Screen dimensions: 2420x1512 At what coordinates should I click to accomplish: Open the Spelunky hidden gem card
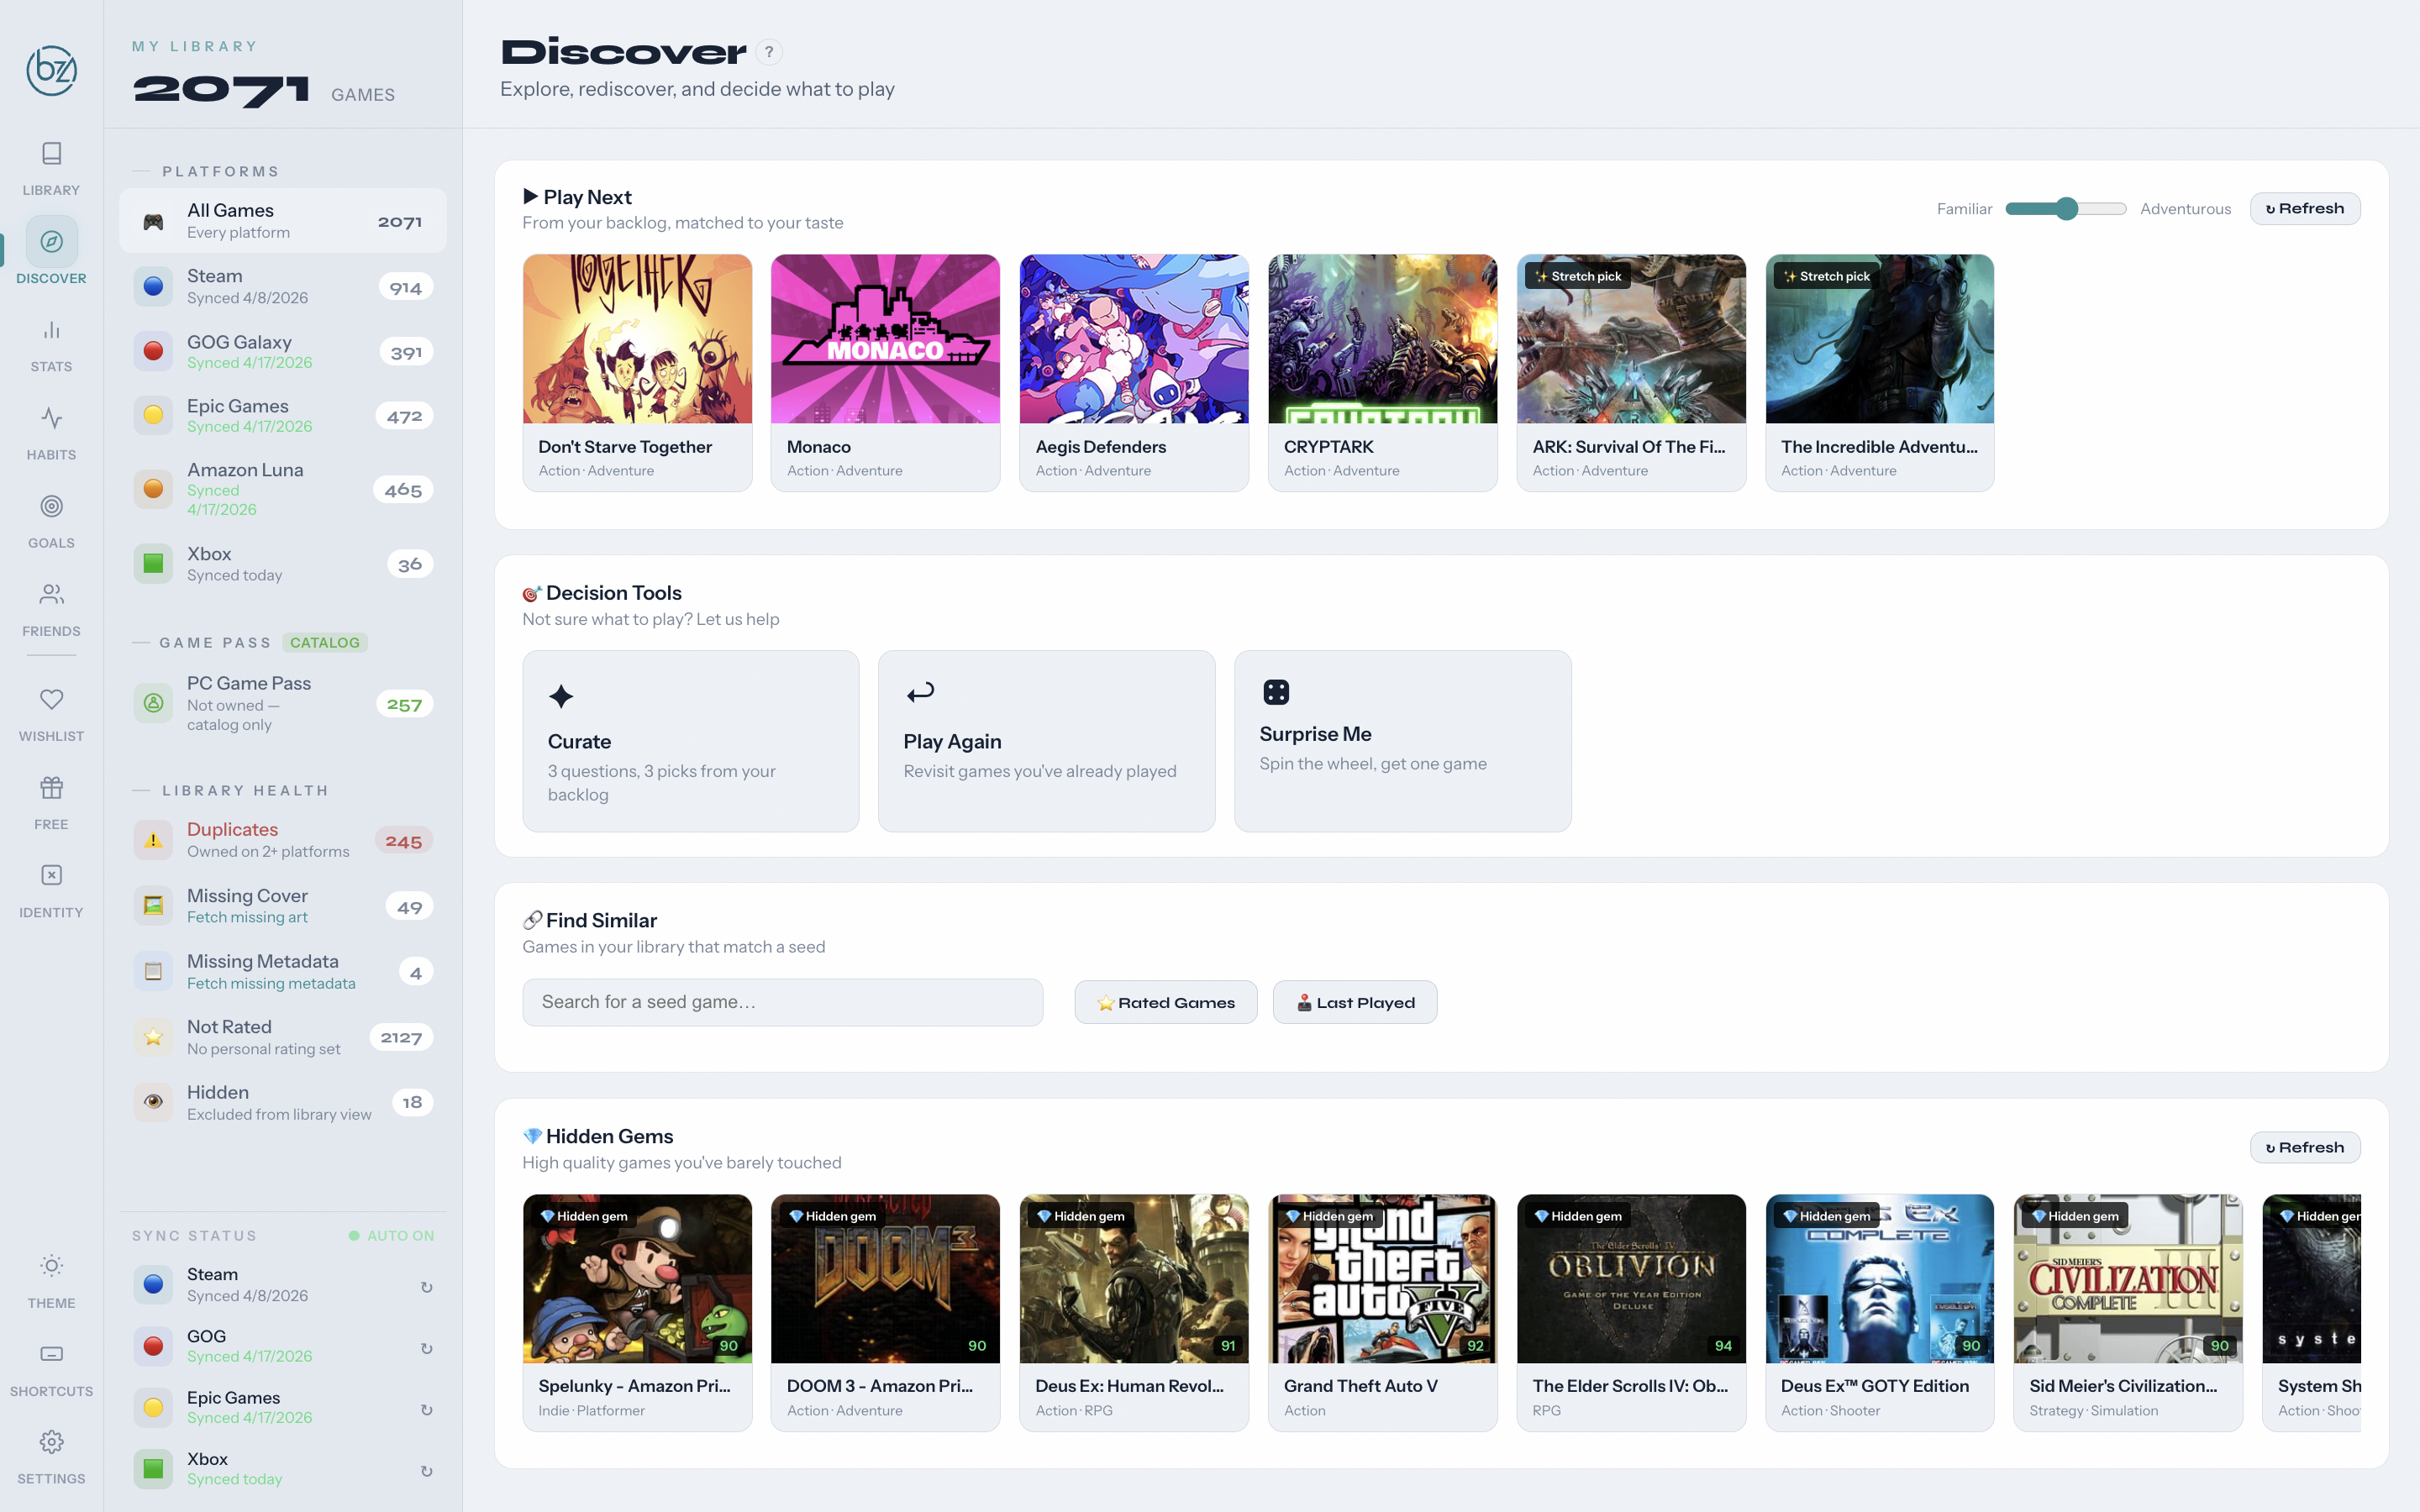[638, 1313]
